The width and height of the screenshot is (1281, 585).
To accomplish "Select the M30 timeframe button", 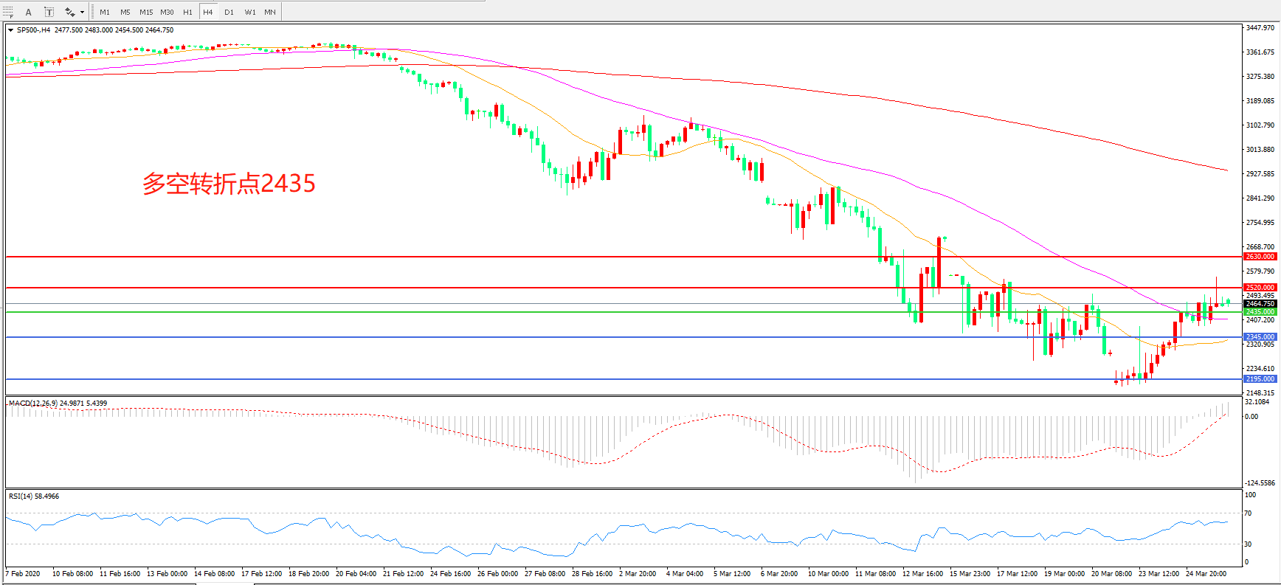I will (168, 12).
